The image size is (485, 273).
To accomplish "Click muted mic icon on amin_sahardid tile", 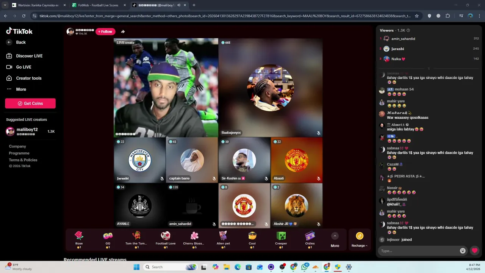I will (214, 224).
